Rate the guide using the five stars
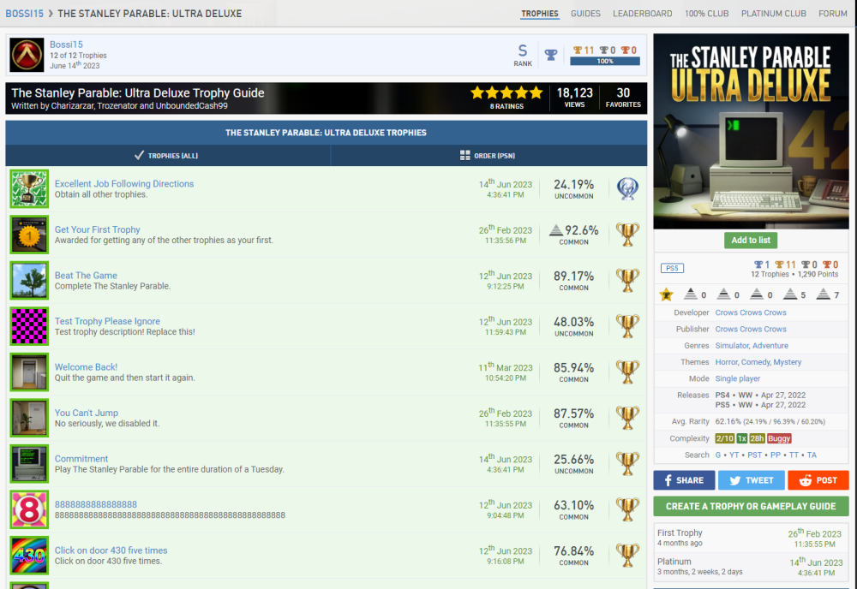 (x=506, y=92)
